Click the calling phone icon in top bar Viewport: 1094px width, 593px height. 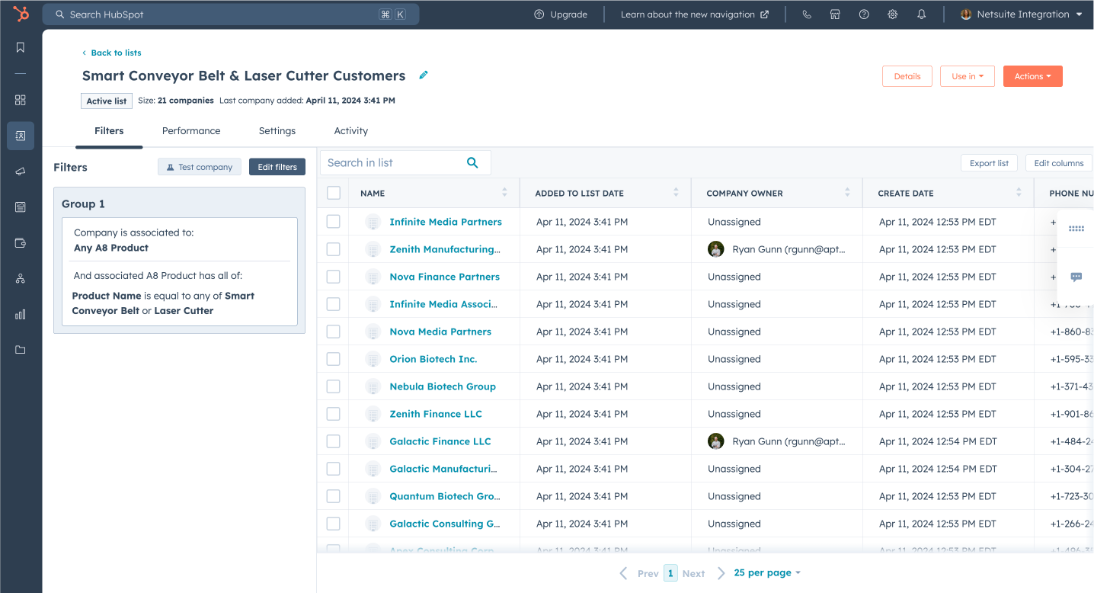807,14
